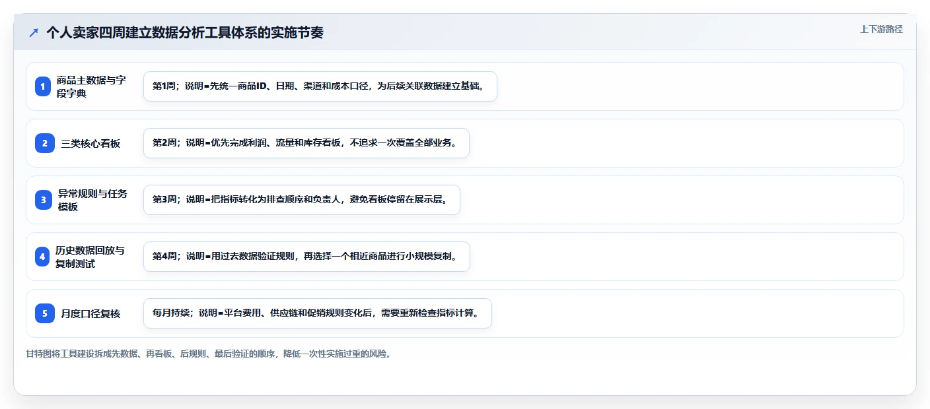Click the 每月持续 description box
This screenshot has width=930, height=409.
click(318, 313)
